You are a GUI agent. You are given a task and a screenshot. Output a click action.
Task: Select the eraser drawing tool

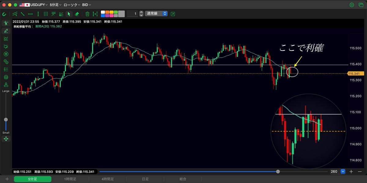coord(77,14)
